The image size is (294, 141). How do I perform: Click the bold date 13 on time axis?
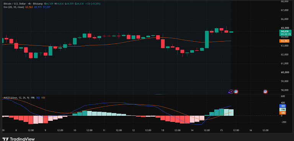pos(162,130)
